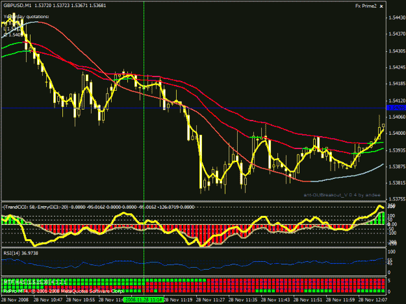Click the 28 Nov 10:47 time label
Image resolution: width=406 pixels, height=304 pixels.
(x=48, y=300)
